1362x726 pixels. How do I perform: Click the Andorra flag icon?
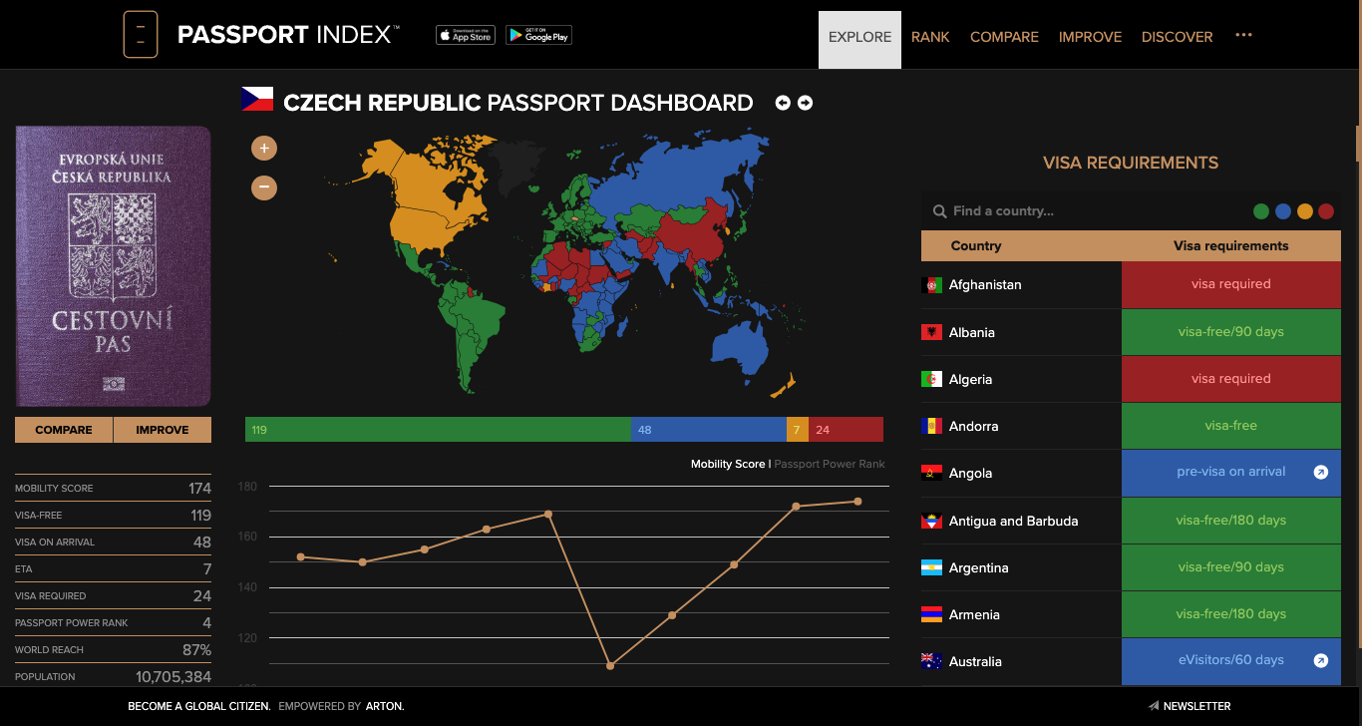pos(932,426)
